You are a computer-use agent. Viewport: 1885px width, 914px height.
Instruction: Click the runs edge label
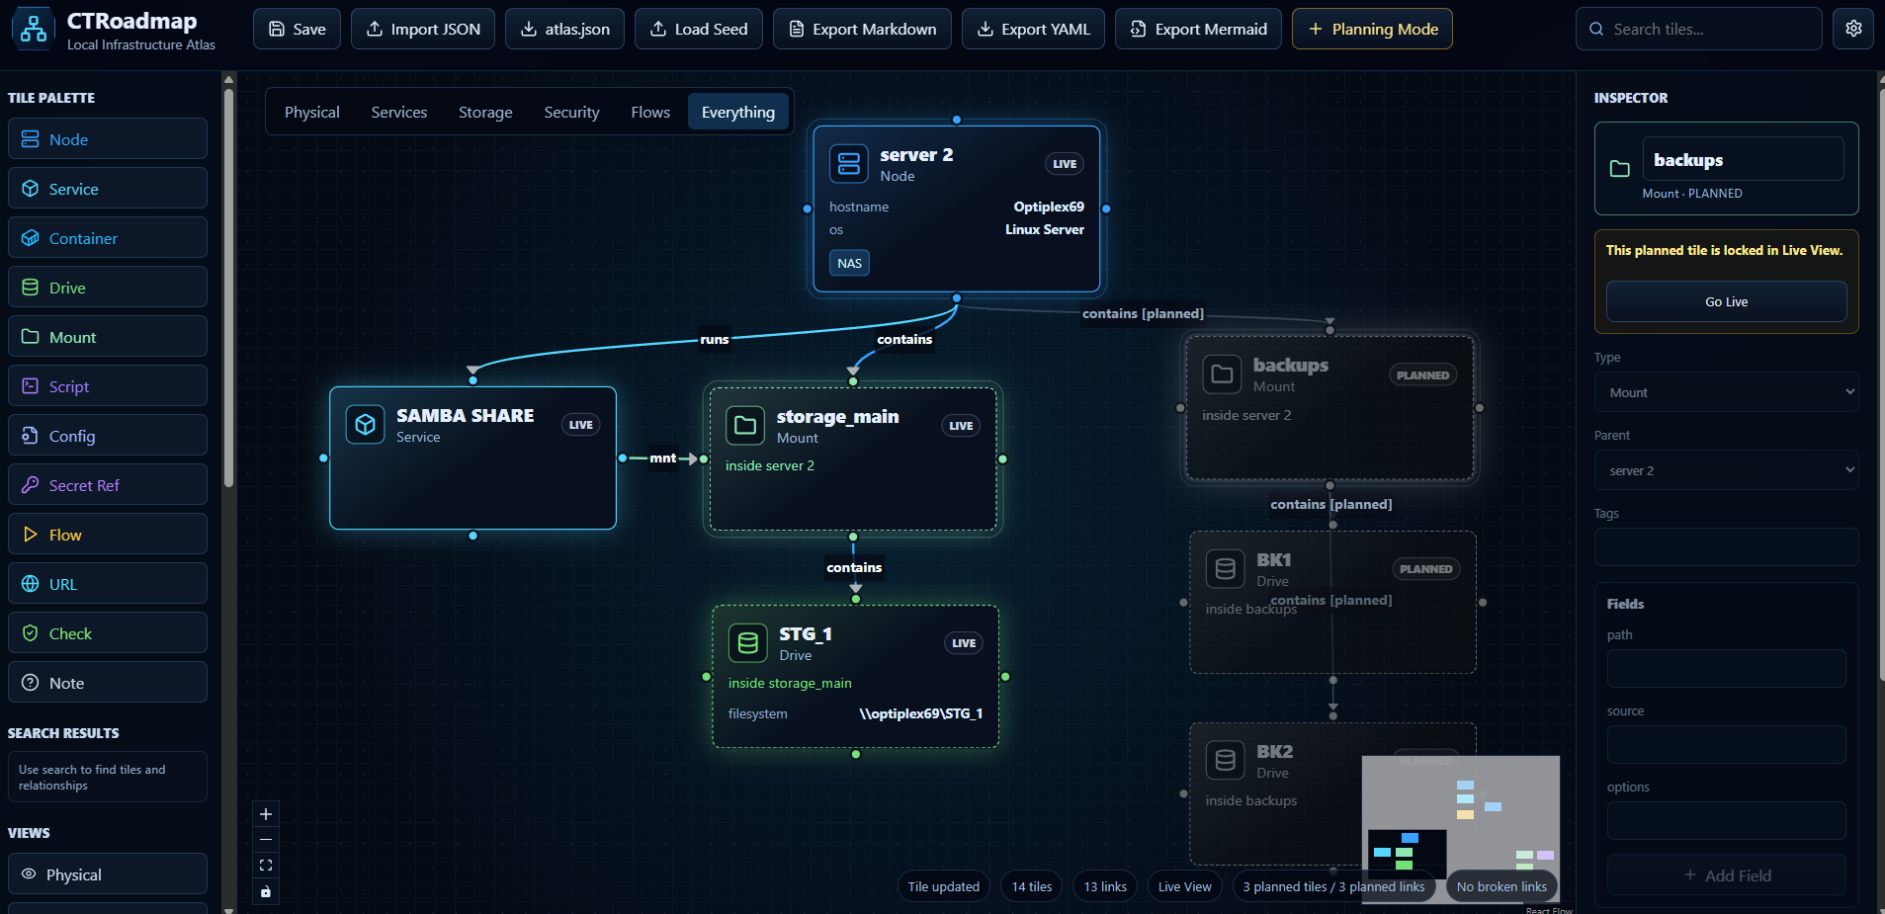tap(714, 339)
